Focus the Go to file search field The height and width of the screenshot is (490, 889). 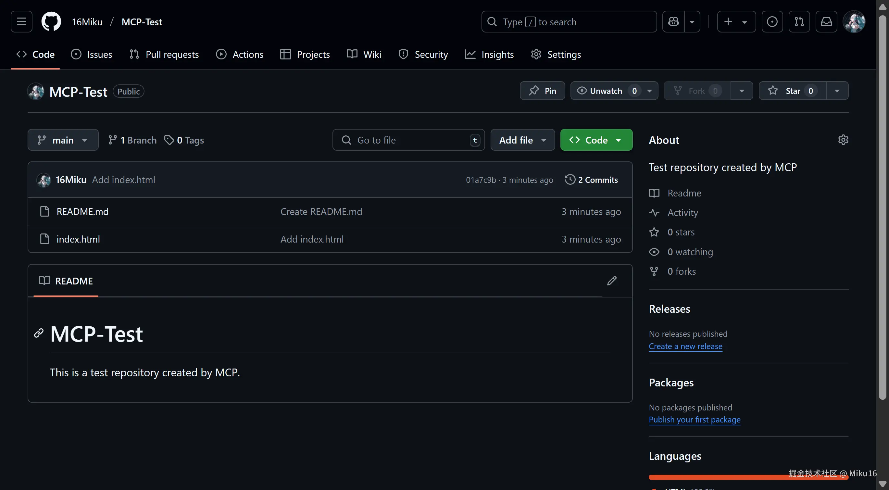(408, 140)
